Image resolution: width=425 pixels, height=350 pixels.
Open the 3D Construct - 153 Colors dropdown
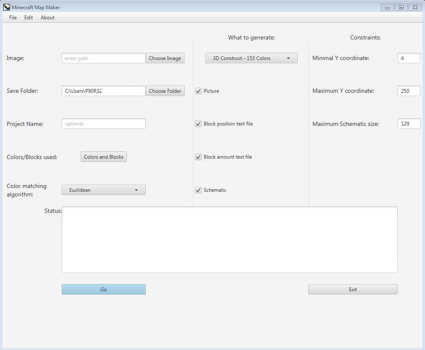[251, 58]
